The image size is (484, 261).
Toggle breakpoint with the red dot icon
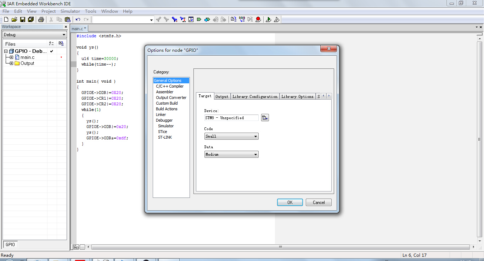click(258, 20)
